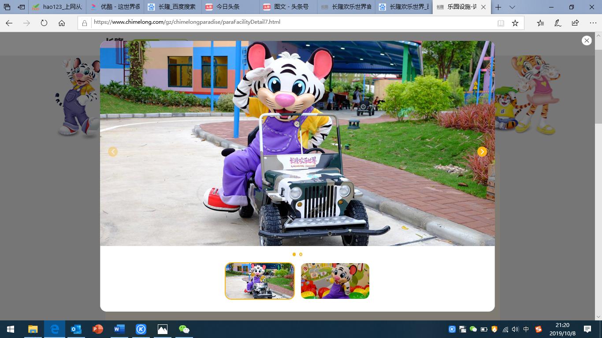Toggle the 中 input method indicator
Screen dimensions: 602x338
[526, 329]
